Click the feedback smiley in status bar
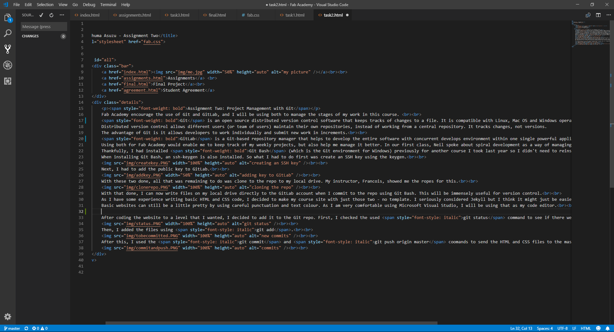Image resolution: width=614 pixels, height=332 pixels. coord(598,328)
